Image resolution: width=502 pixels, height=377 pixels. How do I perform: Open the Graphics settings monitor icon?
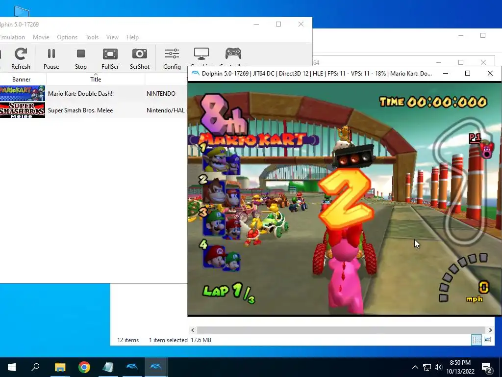[x=201, y=54]
